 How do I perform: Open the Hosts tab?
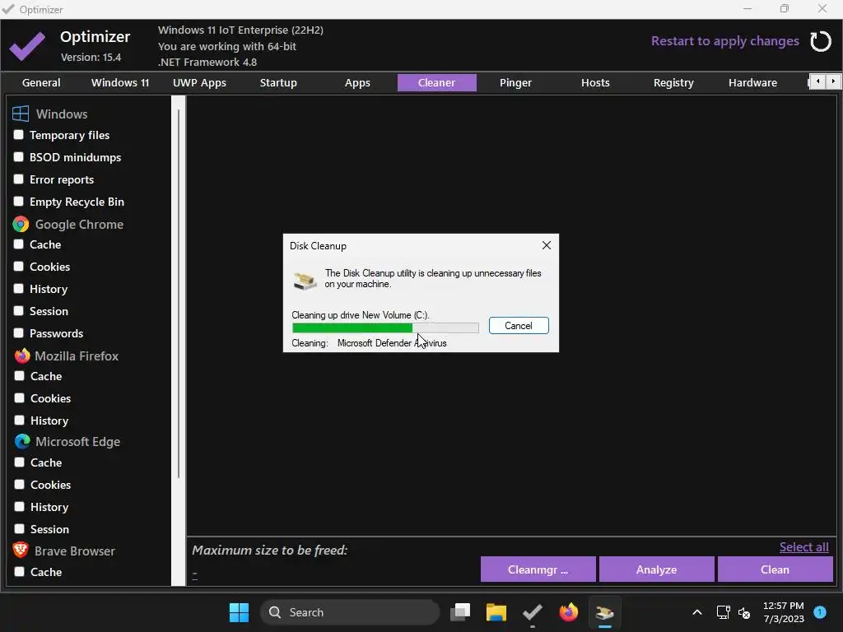click(x=595, y=83)
